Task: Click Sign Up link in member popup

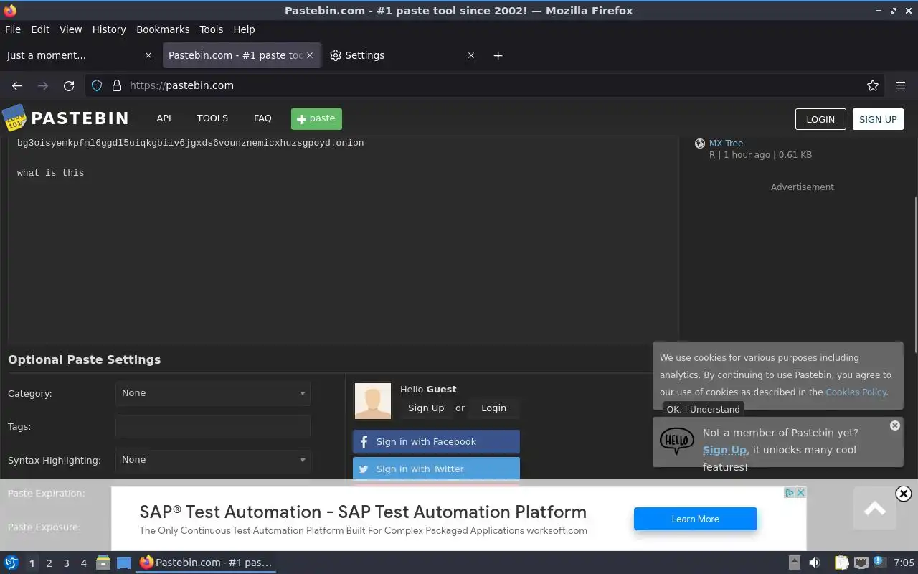Action: 724,450
